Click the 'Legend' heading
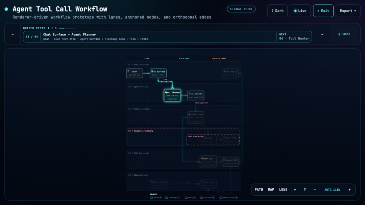365x205 pixels. [x=153, y=194]
